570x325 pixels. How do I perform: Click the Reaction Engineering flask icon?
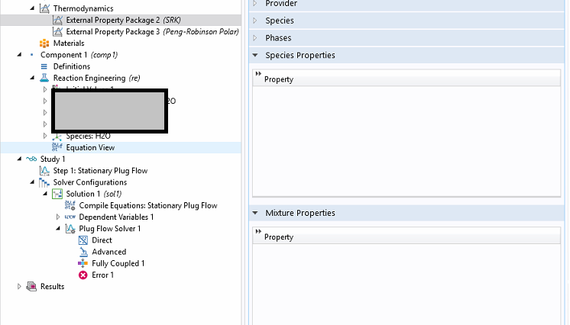coord(44,78)
